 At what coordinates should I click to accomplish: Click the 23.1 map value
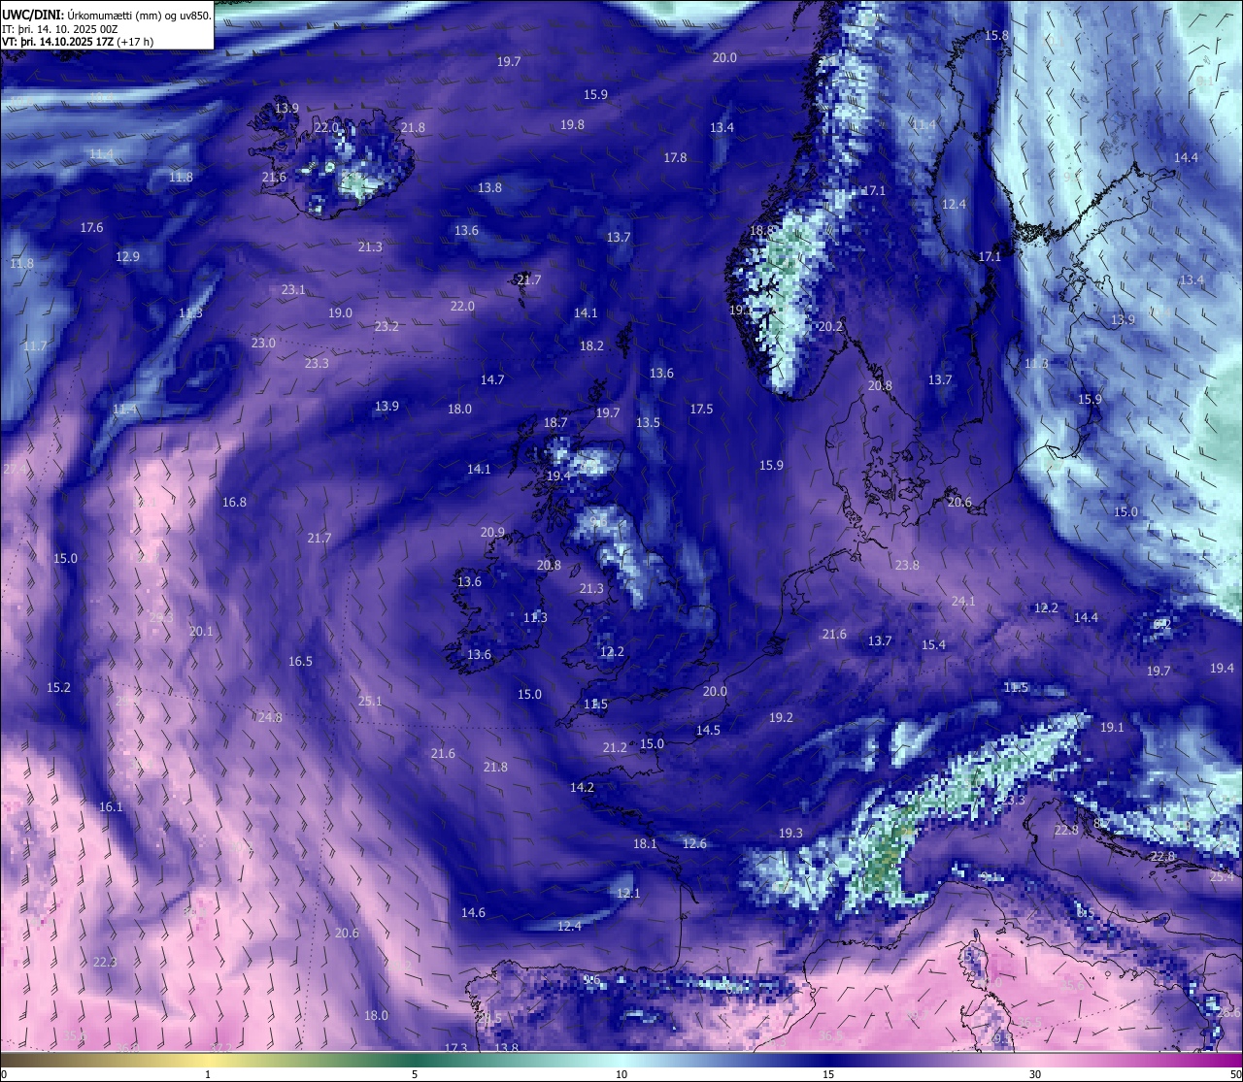click(293, 290)
